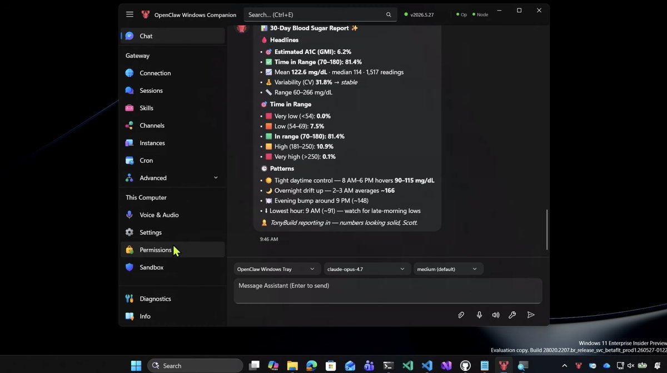The width and height of the screenshot is (667, 373).
Task: Click the 9:46 AM message timestamp
Action: (269, 239)
